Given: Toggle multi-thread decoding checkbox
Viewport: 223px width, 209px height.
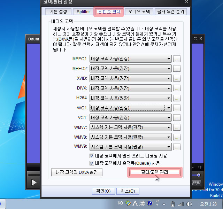Looking at the screenshot, I should coord(92,156).
